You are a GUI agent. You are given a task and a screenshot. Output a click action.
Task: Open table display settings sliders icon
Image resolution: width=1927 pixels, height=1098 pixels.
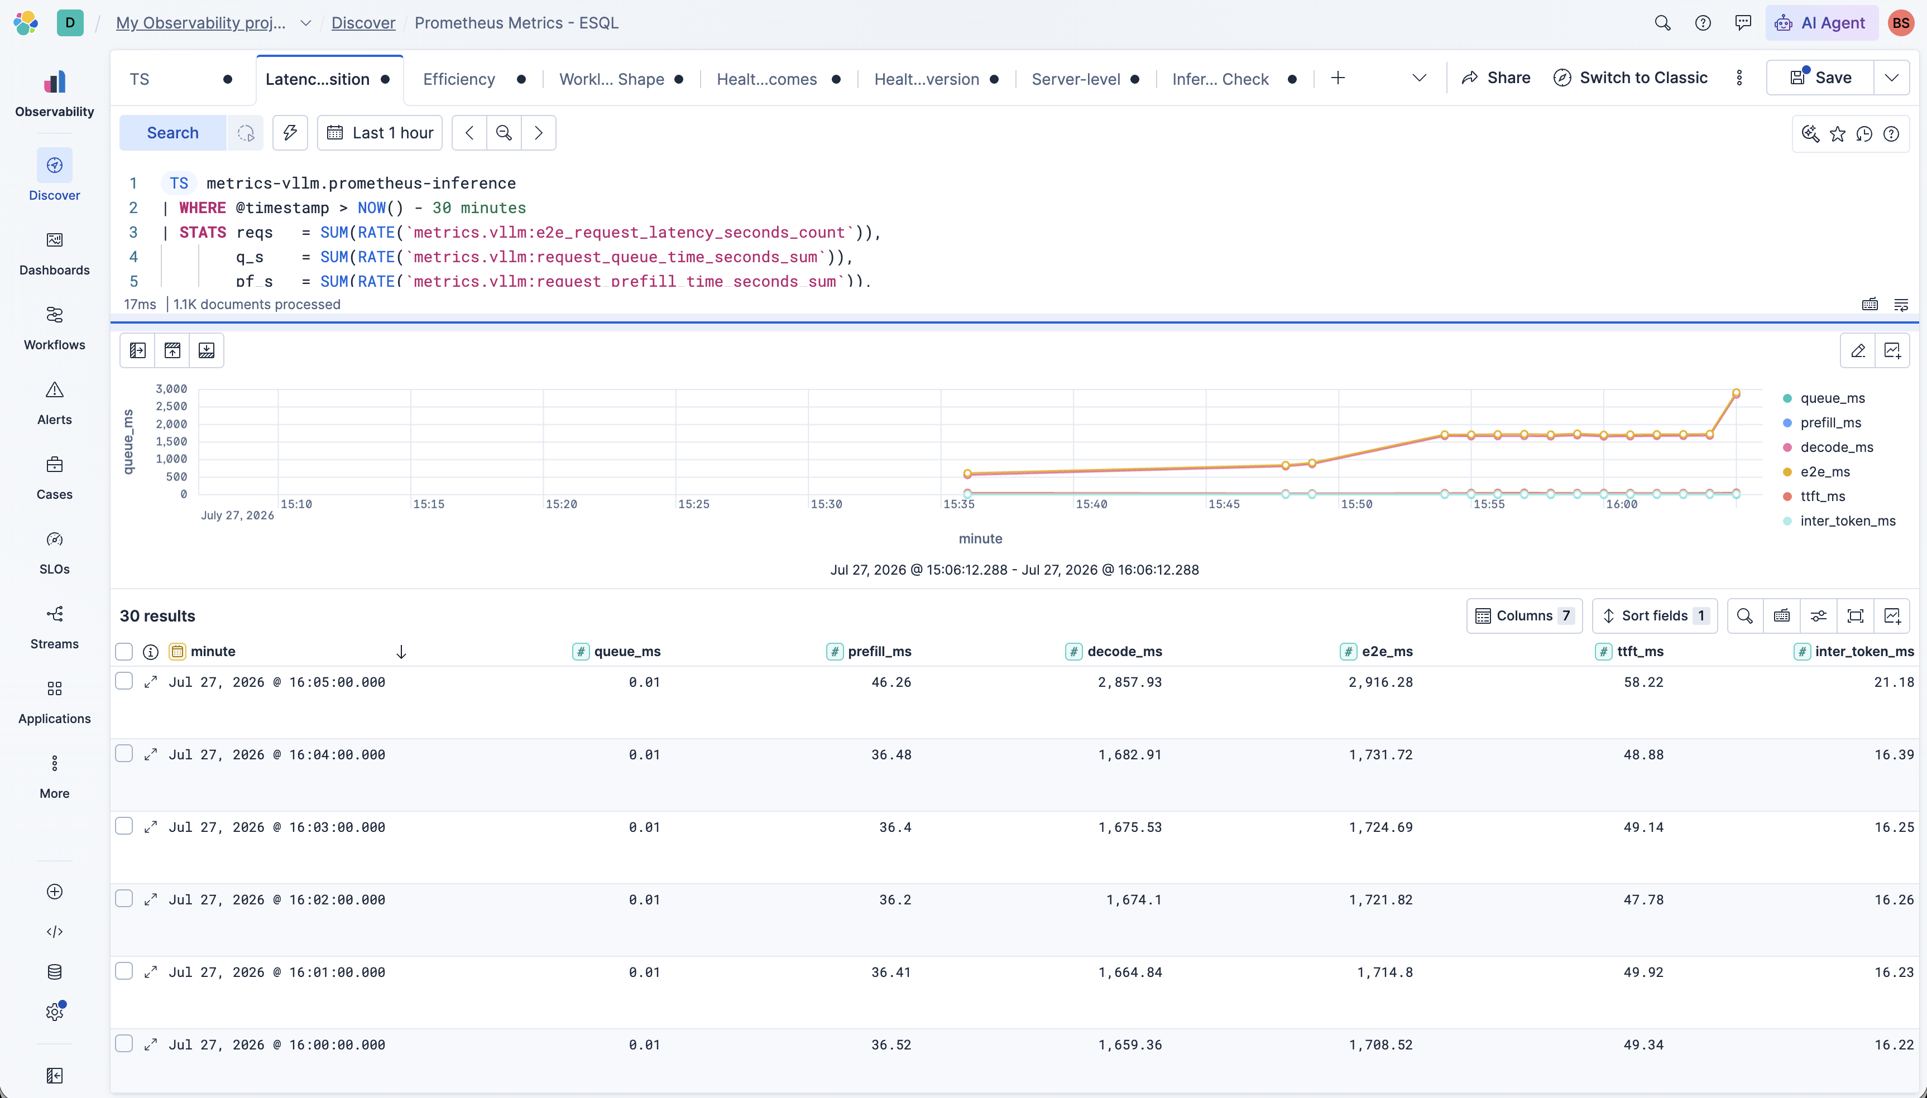(x=1818, y=615)
